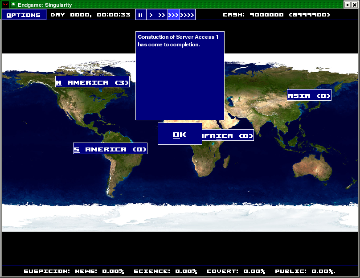This screenshot has height=278, width=360.
Task: Select the triple arrow speed button
Action: coord(173,15)
